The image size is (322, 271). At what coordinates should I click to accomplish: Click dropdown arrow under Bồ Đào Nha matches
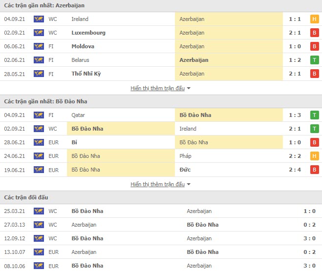pos(189,184)
